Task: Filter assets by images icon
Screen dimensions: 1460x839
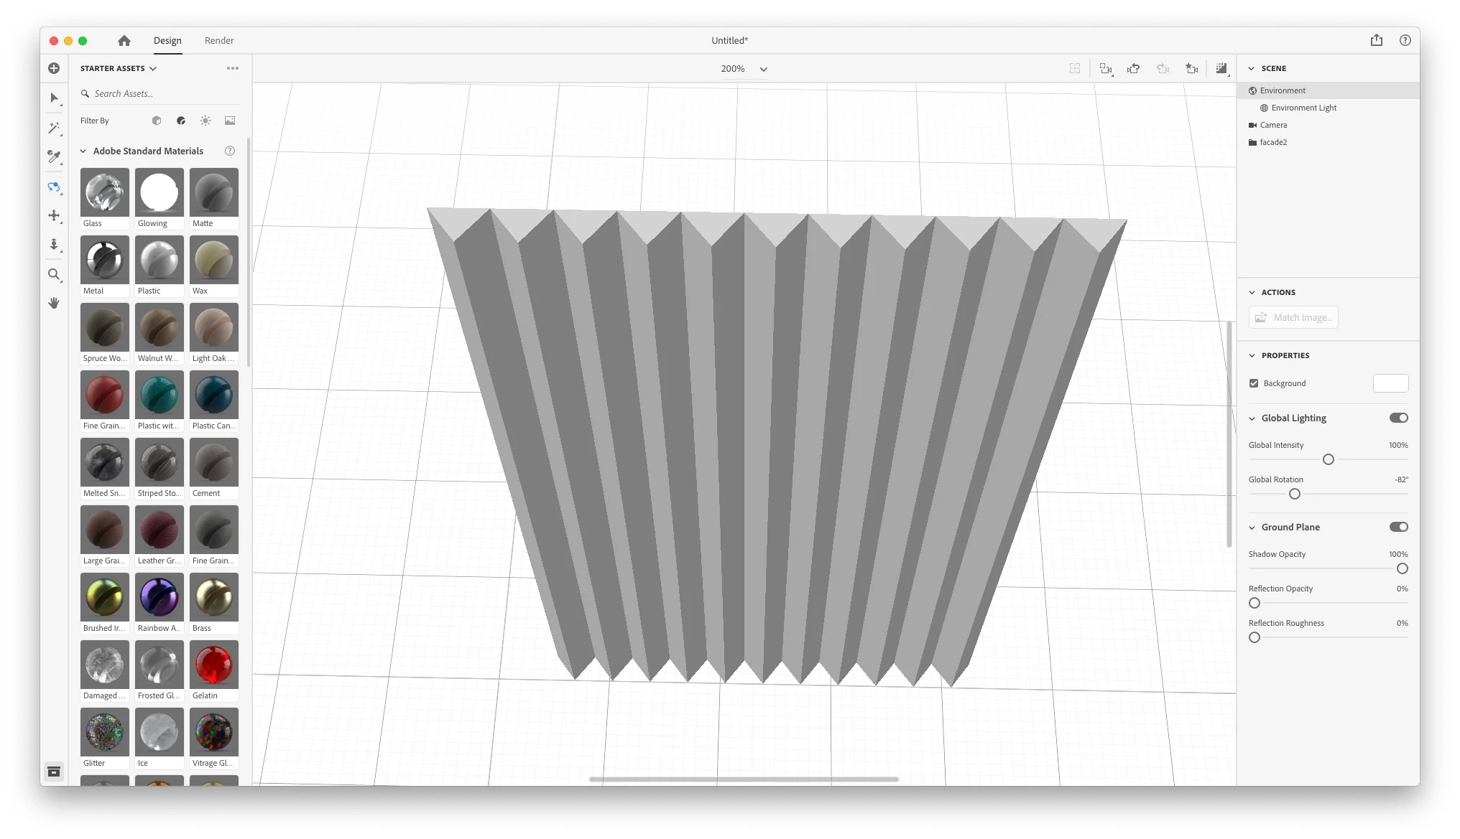Action: tap(230, 121)
